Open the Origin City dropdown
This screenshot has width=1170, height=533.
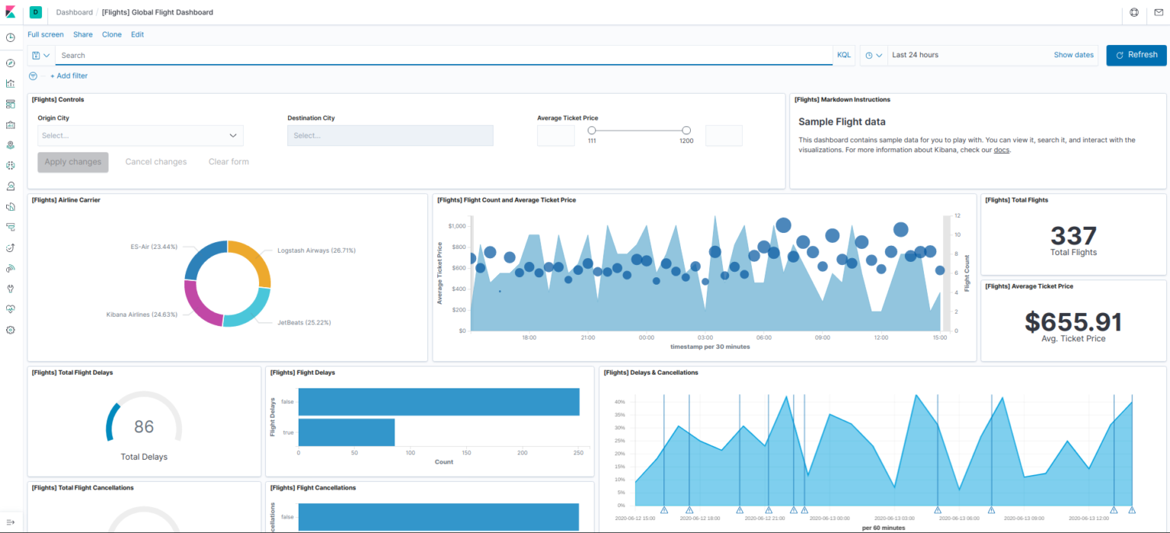(x=140, y=135)
